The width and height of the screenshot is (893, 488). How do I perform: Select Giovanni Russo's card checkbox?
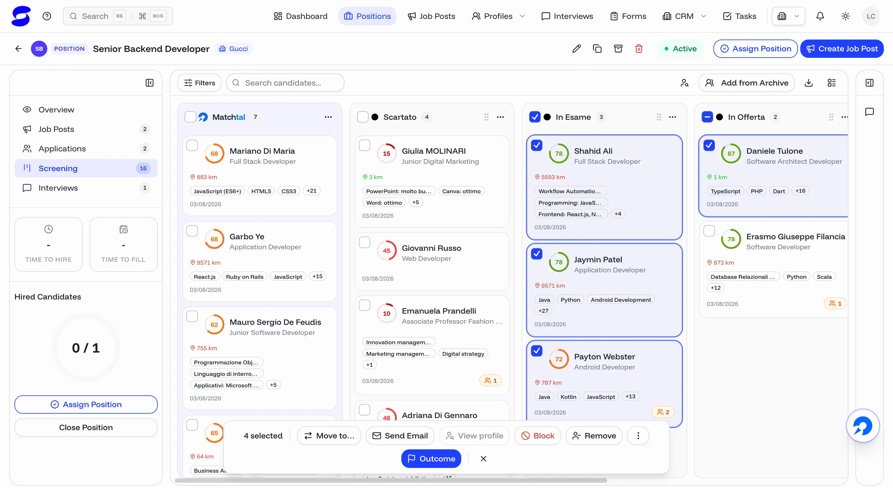(364, 242)
